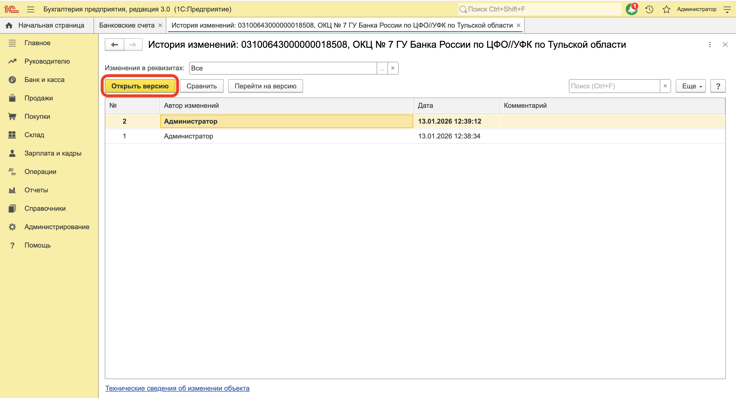Open the main hamburger menu
The image size is (736, 398).
[31, 9]
